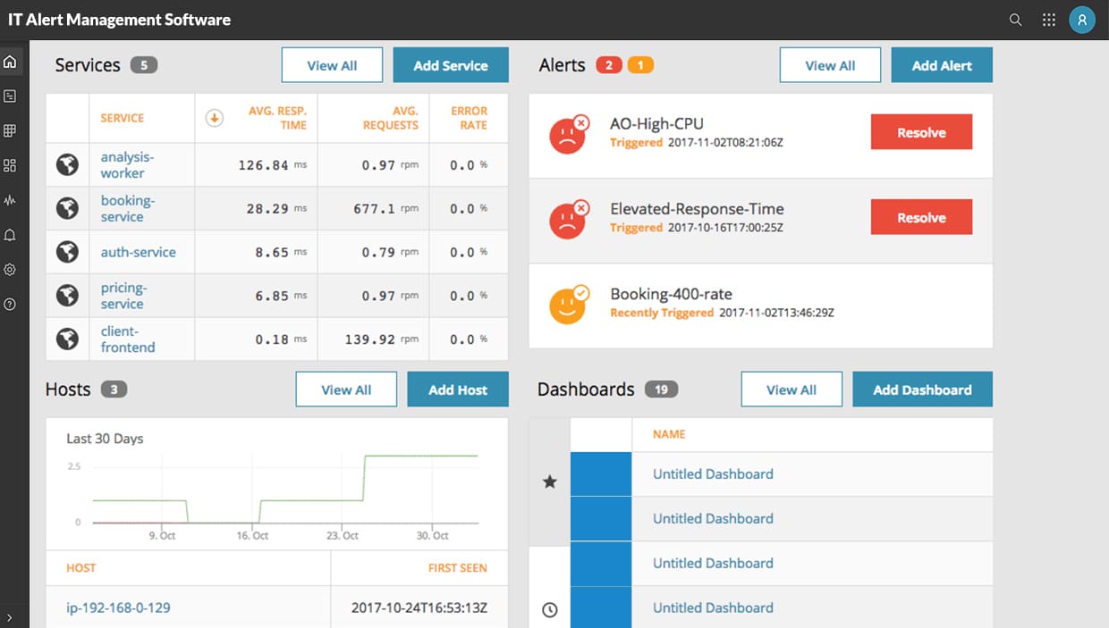This screenshot has width=1109, height=628.
Task: Open the dashboards grid icon in the sidebar
Action: click(10, 164)
